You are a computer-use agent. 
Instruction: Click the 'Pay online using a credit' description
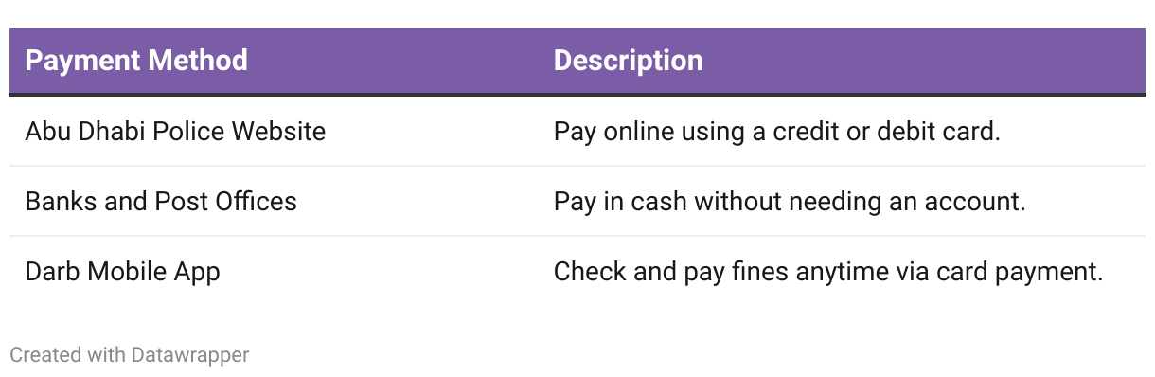pos(777,131)
